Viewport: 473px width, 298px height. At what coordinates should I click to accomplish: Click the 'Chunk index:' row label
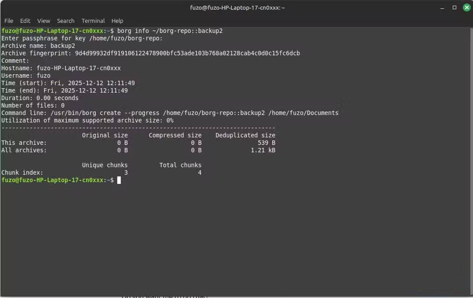pyautogui.click(x=22, y=172)
